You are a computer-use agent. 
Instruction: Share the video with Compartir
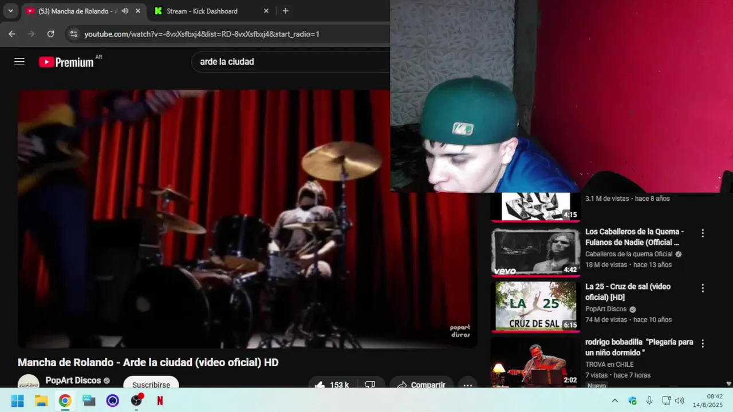click(x=421, y=383)
